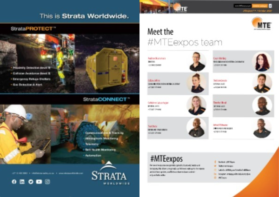279x197 pixels.
Task: Click the blonde woman's team portrait
Action: 197,105
